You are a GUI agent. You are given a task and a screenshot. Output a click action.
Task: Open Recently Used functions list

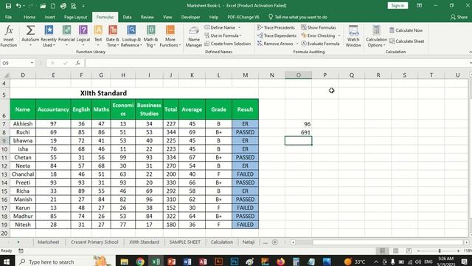tap(49, 36)
